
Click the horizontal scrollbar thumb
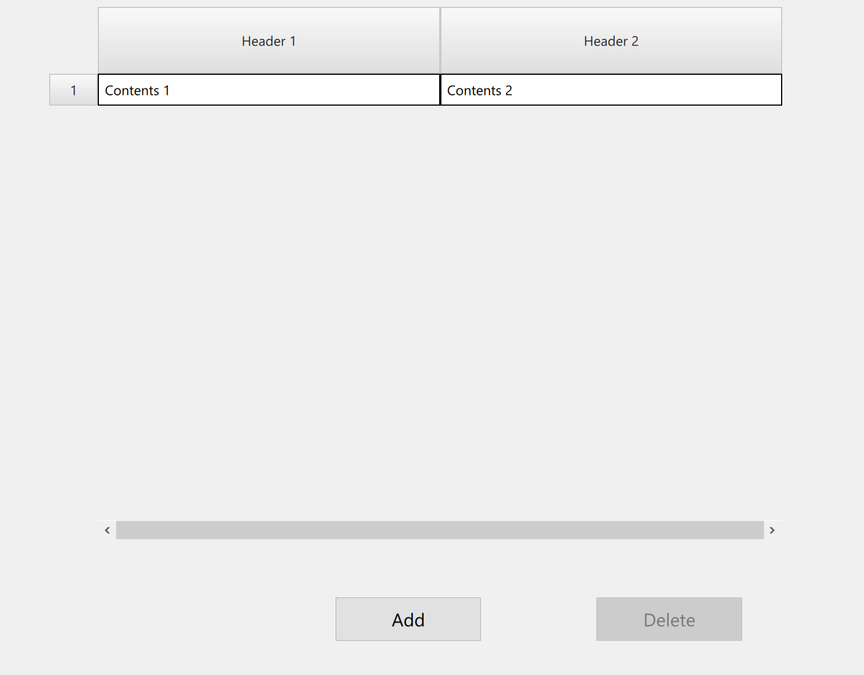(439, 530)
